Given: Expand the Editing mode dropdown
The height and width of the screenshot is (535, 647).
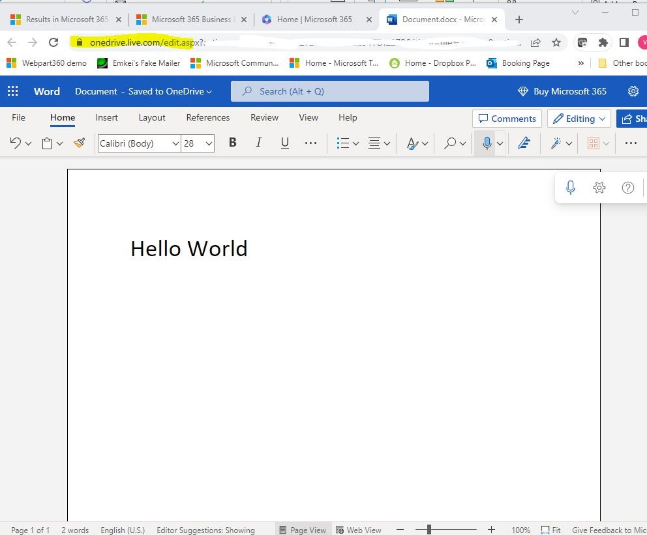Looking at the screenshot, I should click(579, 119).
